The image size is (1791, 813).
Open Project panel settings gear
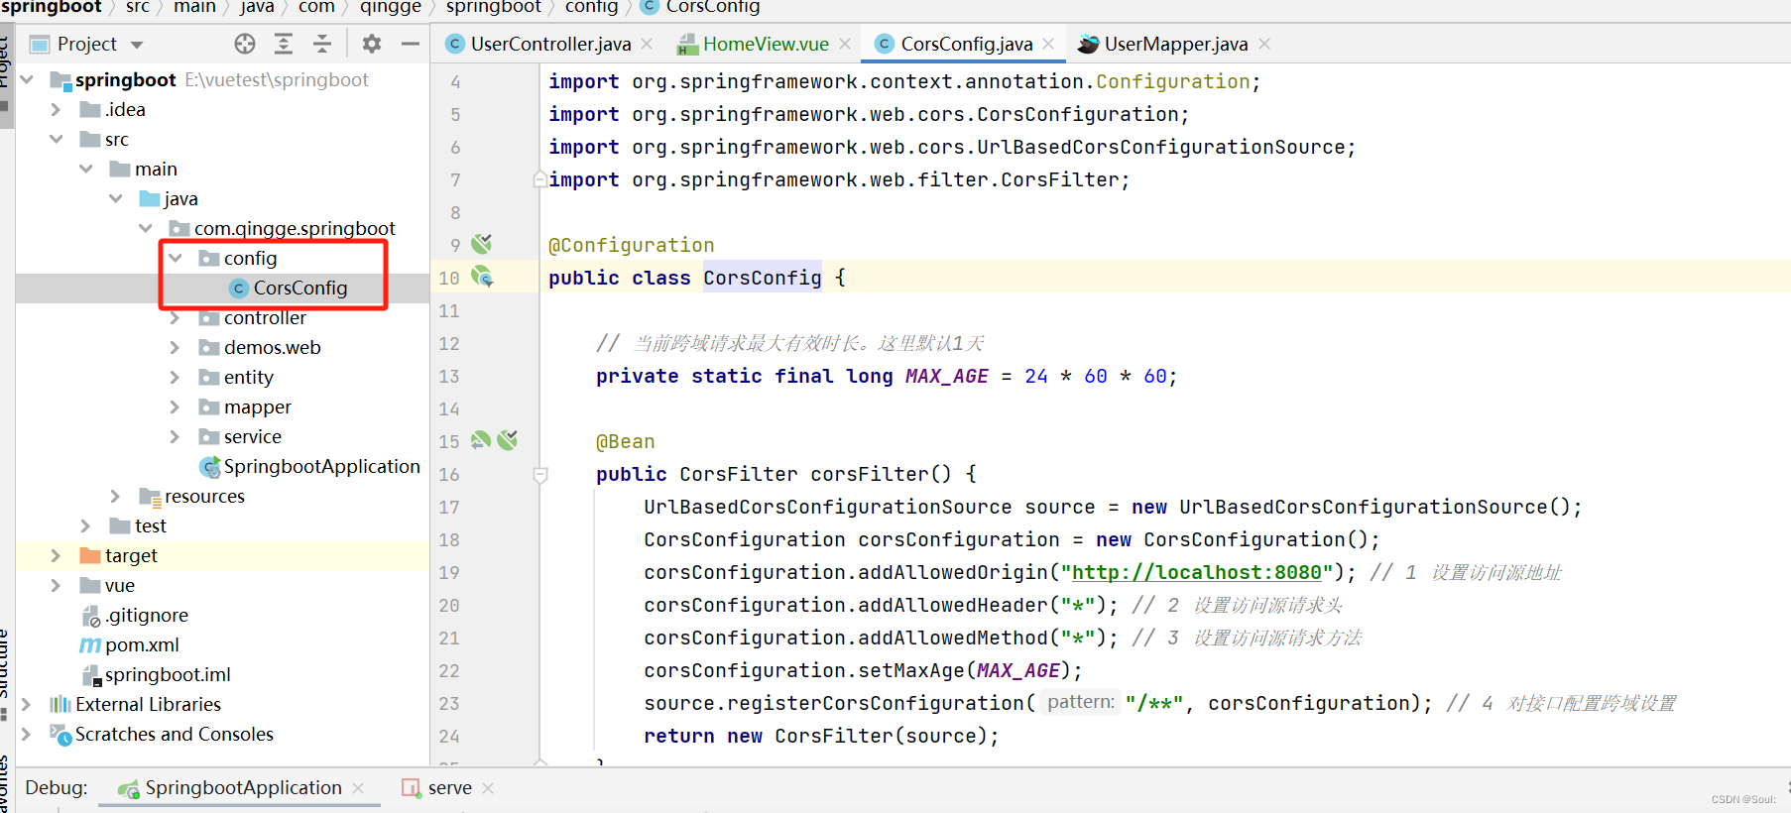[371, 44]
